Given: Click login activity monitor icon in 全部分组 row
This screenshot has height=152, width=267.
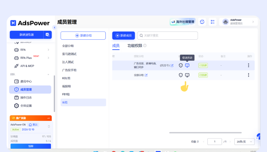Looking at the screenshot, I should click(x=187, y=75).
